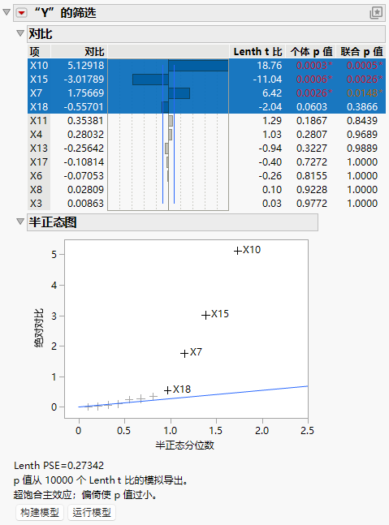Select the X10 row in the contrast table

pyautogui.click(x=206, y=65)
